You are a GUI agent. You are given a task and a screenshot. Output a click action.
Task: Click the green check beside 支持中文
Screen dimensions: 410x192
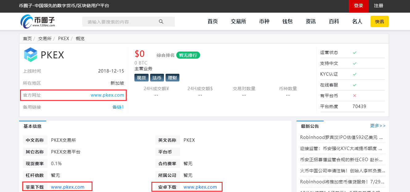(x=355, y=63)
